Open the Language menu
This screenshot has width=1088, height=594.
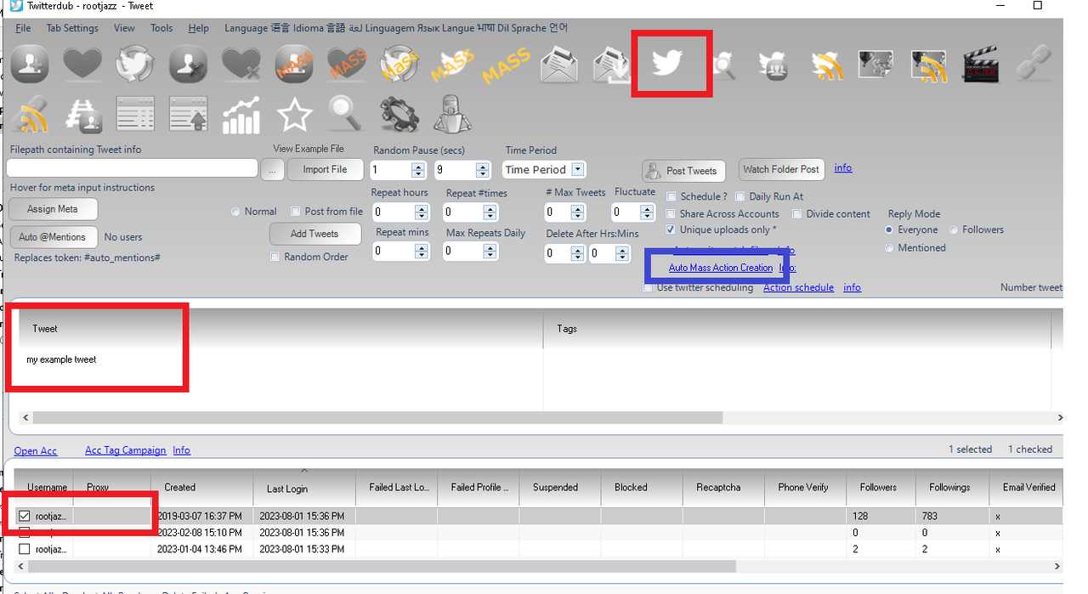[x=396, y=28]
